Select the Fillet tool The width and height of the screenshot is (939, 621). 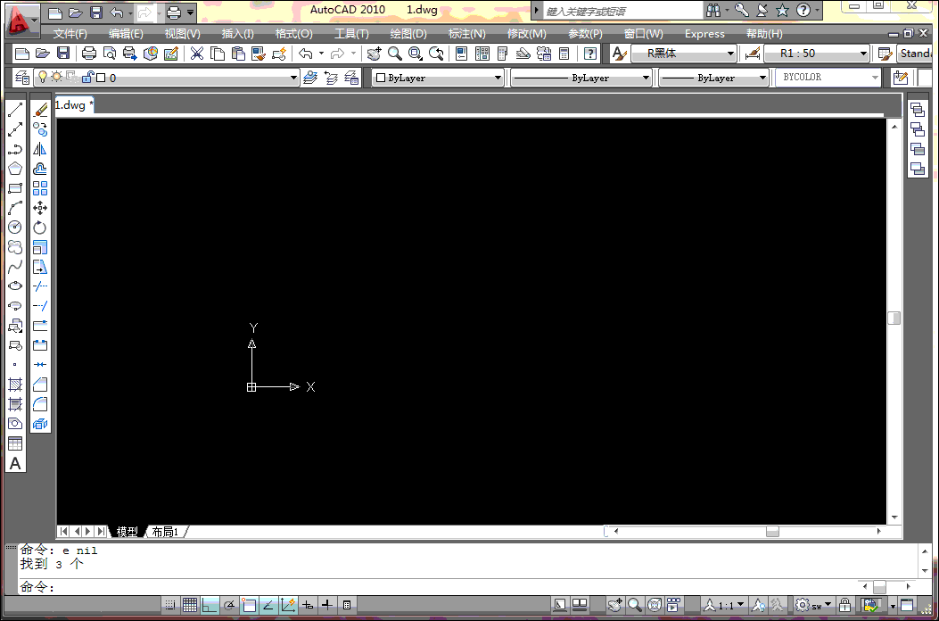(40, 403)
